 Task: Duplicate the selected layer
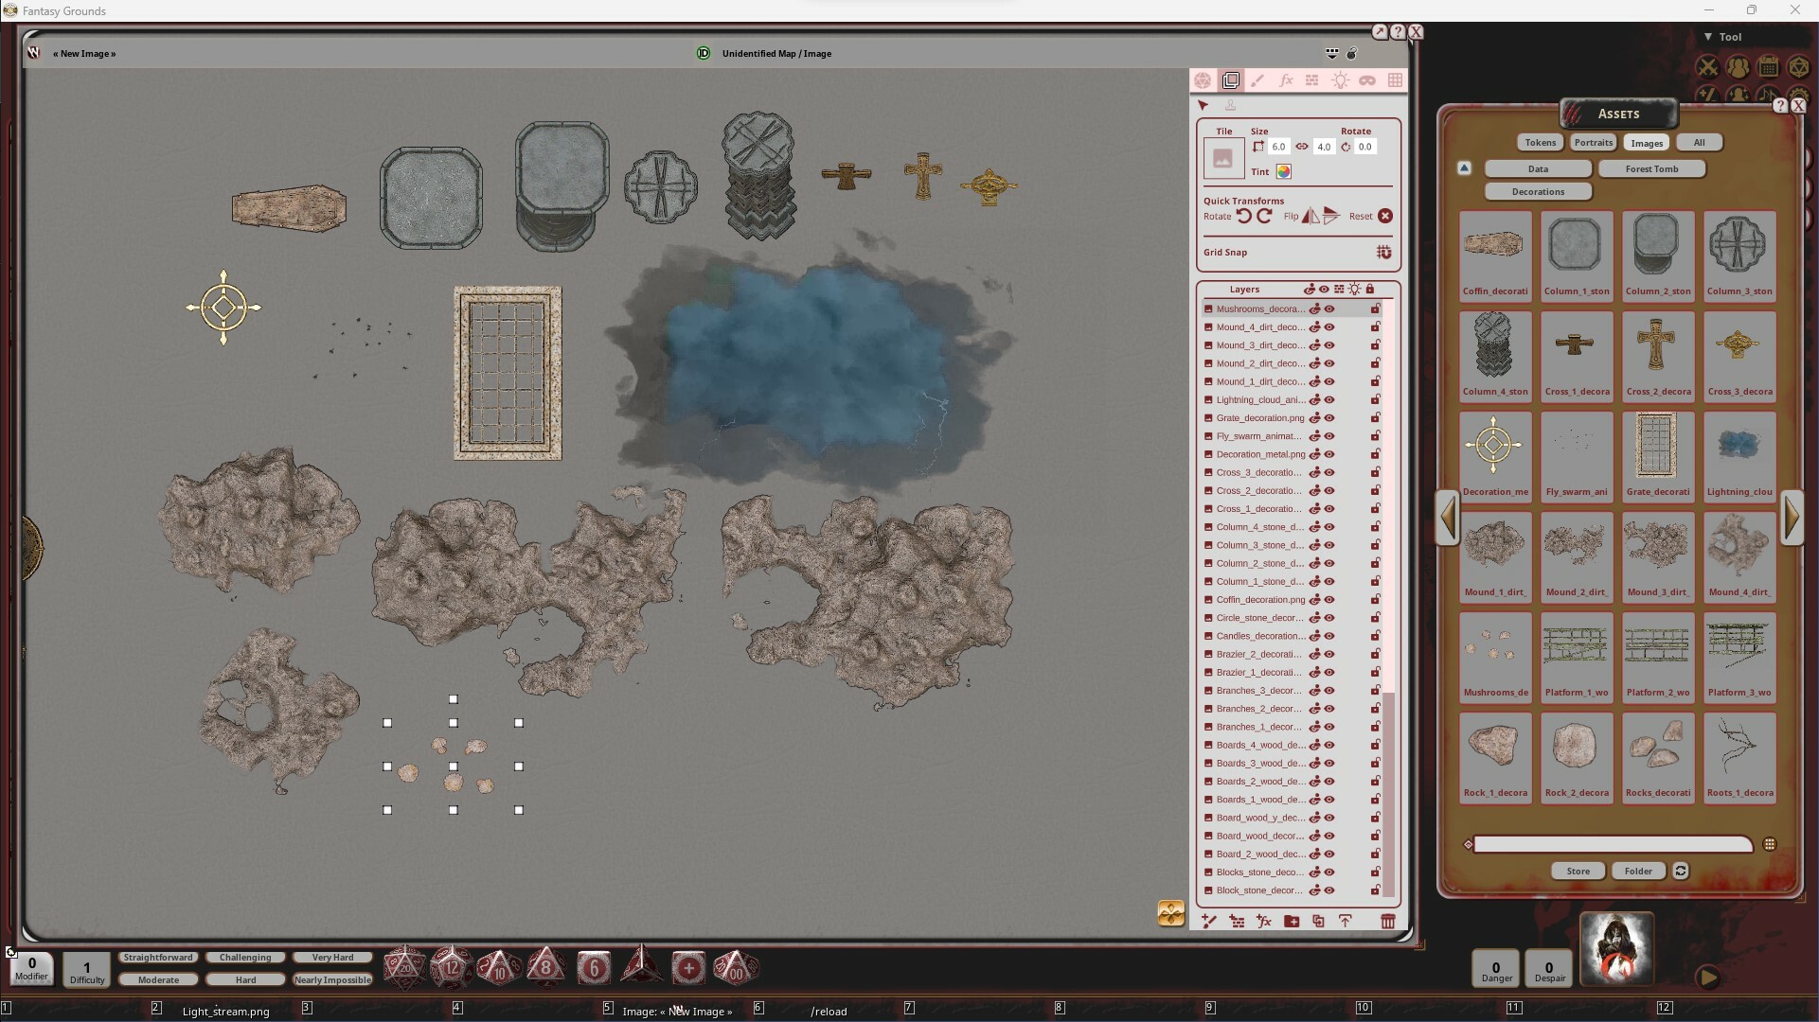tap(1317, 921)
